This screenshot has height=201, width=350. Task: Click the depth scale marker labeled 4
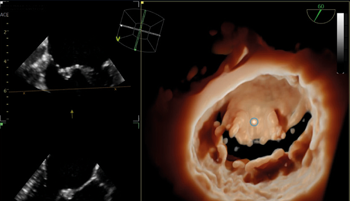(5, 61)
